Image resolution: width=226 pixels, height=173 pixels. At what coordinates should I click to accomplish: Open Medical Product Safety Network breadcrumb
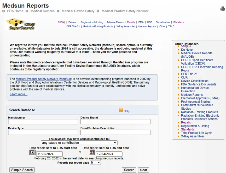pyautogui.click(x=125, y=11)
